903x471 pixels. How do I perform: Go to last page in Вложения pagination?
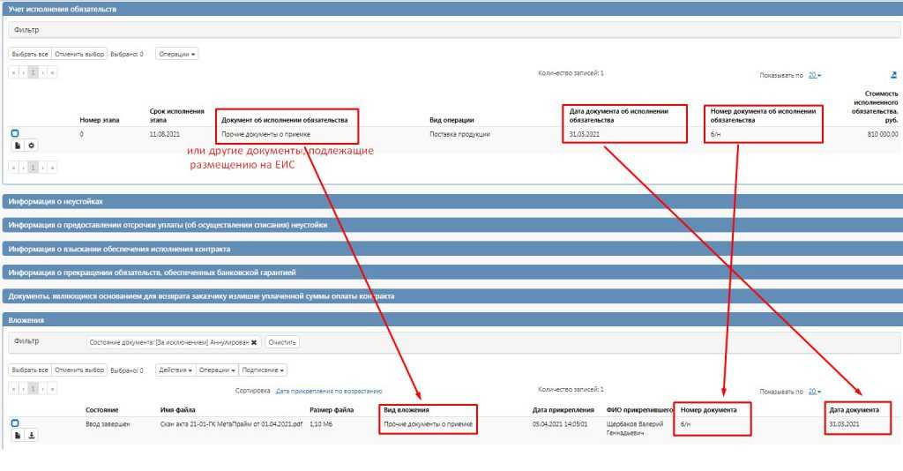tap(52, 389)
